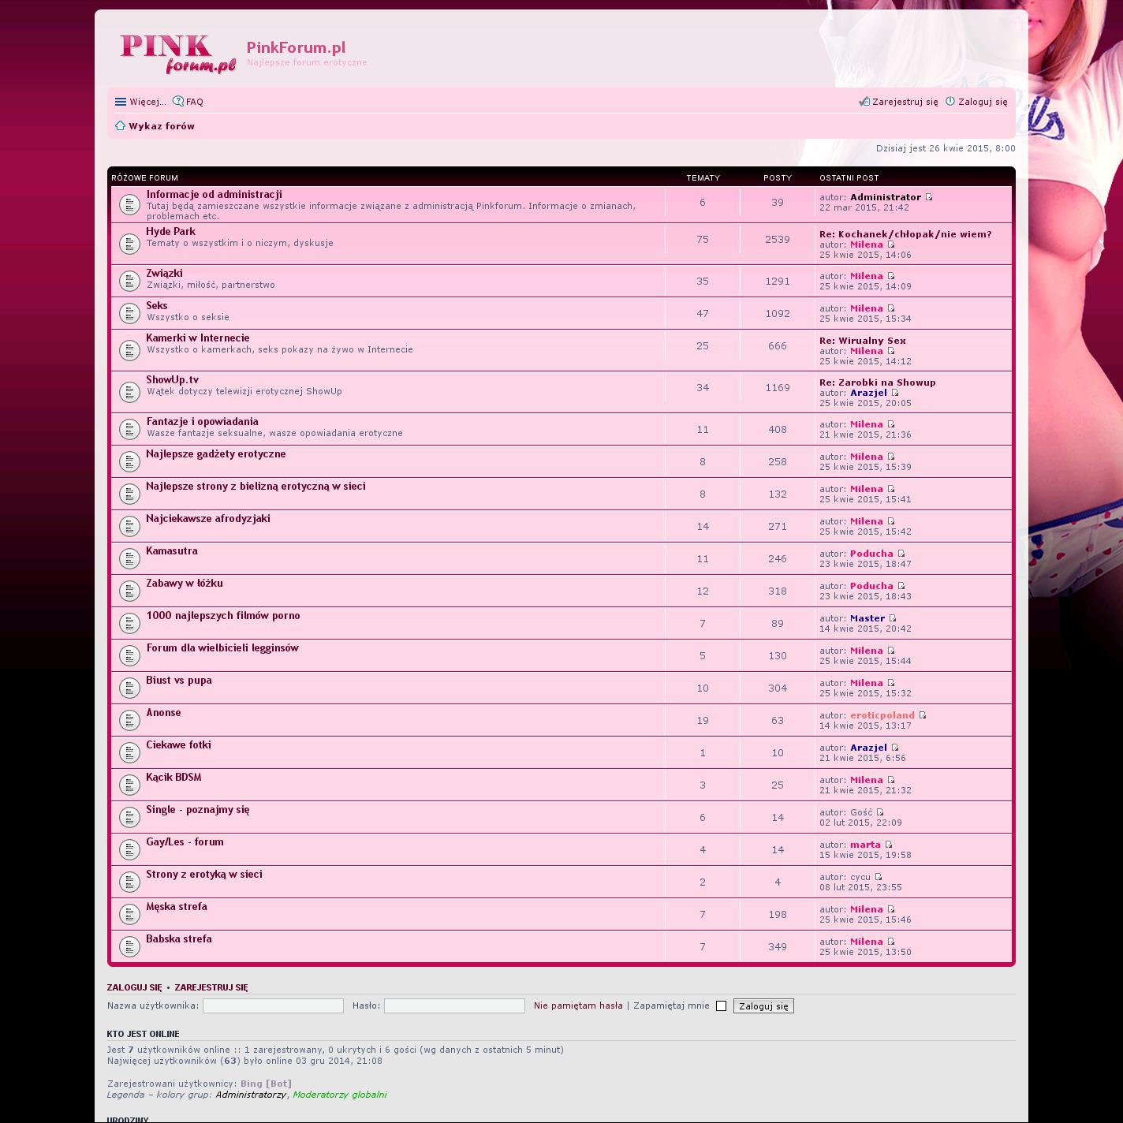Image resolution: width=1123 pixels, height=1123 pixels.
Task: Open the Kącik BDSM forum
Action: coord(173,778)
